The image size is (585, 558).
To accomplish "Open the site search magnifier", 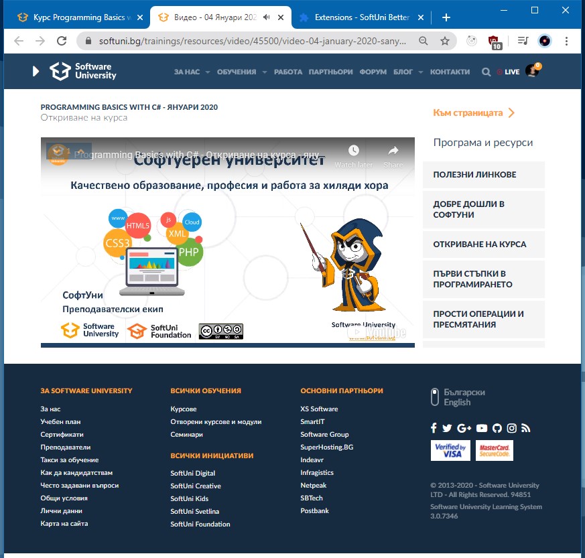I will (486, 72).
